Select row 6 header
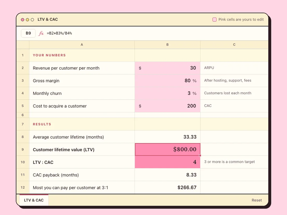287x215 pixels. (23, 115)
